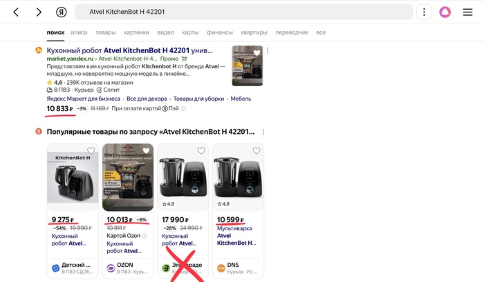Open the Эльдорадо 17 990 ₽ product image
The width and height of the screenshot is (484, 282).
tap(183, 177)
